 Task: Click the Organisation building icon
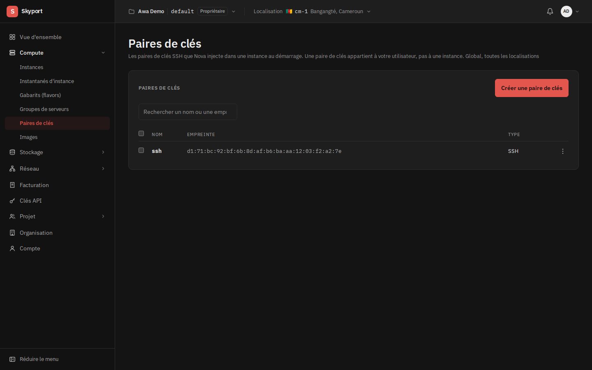[x=12, y=233]
